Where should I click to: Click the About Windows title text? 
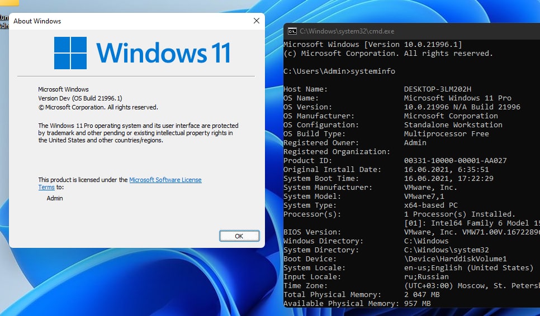pyautogui.click(x=37, y=21)
